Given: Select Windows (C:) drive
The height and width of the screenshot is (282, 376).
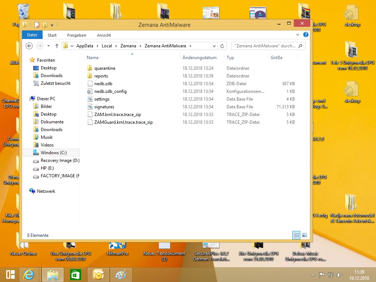Looking at the screenshot, I should coord(51,152).
